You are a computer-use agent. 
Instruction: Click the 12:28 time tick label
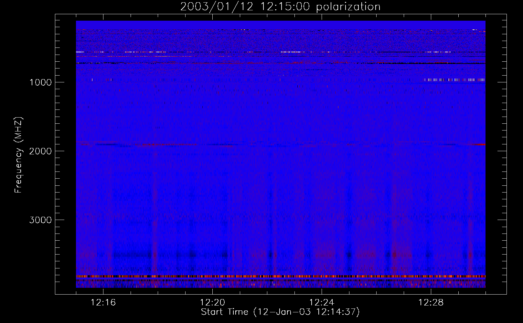431,303
